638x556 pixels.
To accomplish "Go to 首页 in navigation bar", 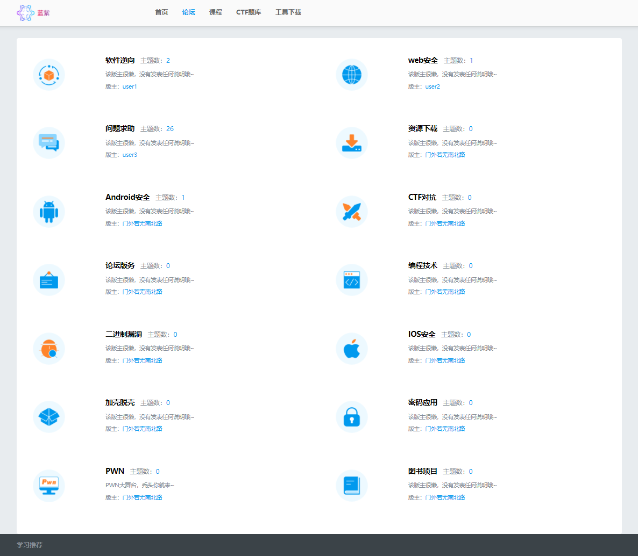I will 161,12.
